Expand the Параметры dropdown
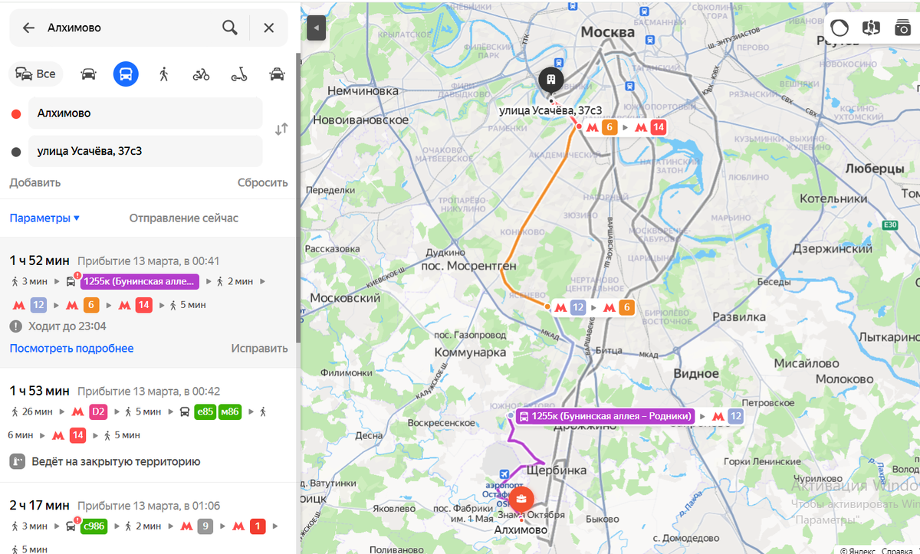Image resolution: width=920 pixels, height=554 pixels. (44, 218)
